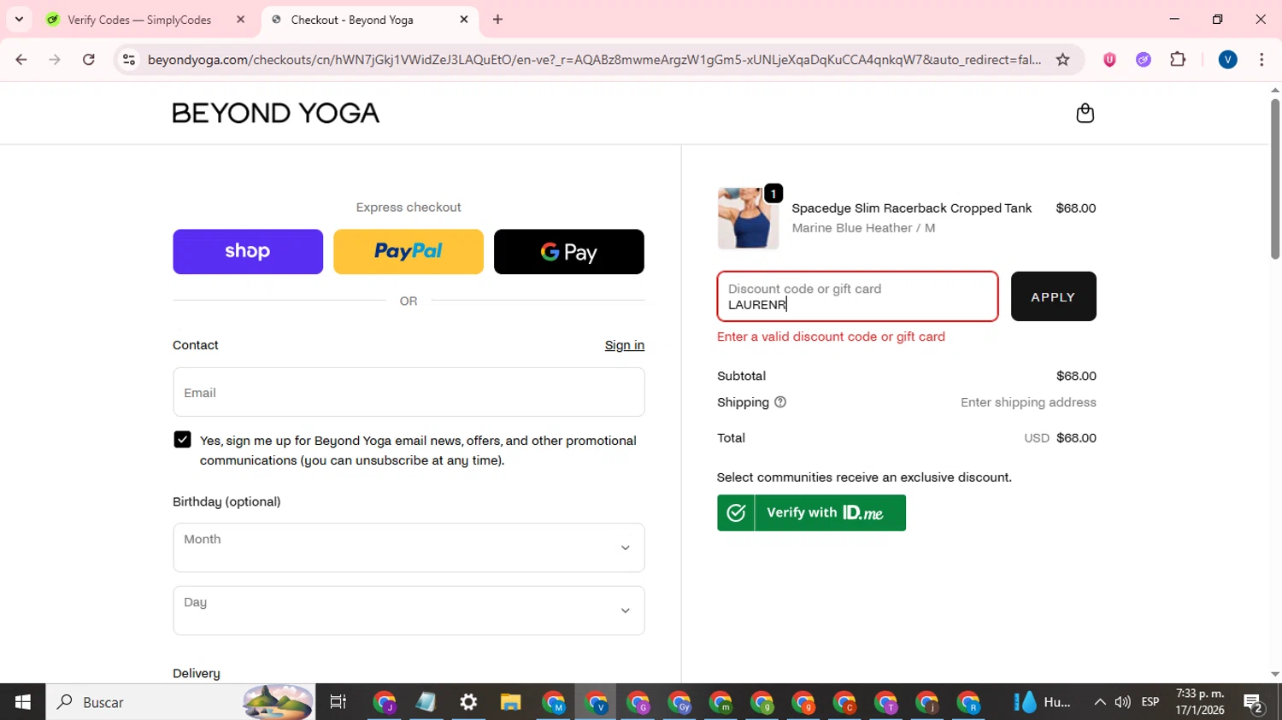Pay with Shop Pay express button
Viewport: 1282px width, 720px height.
pyautogui.click(x=248, y=251)
